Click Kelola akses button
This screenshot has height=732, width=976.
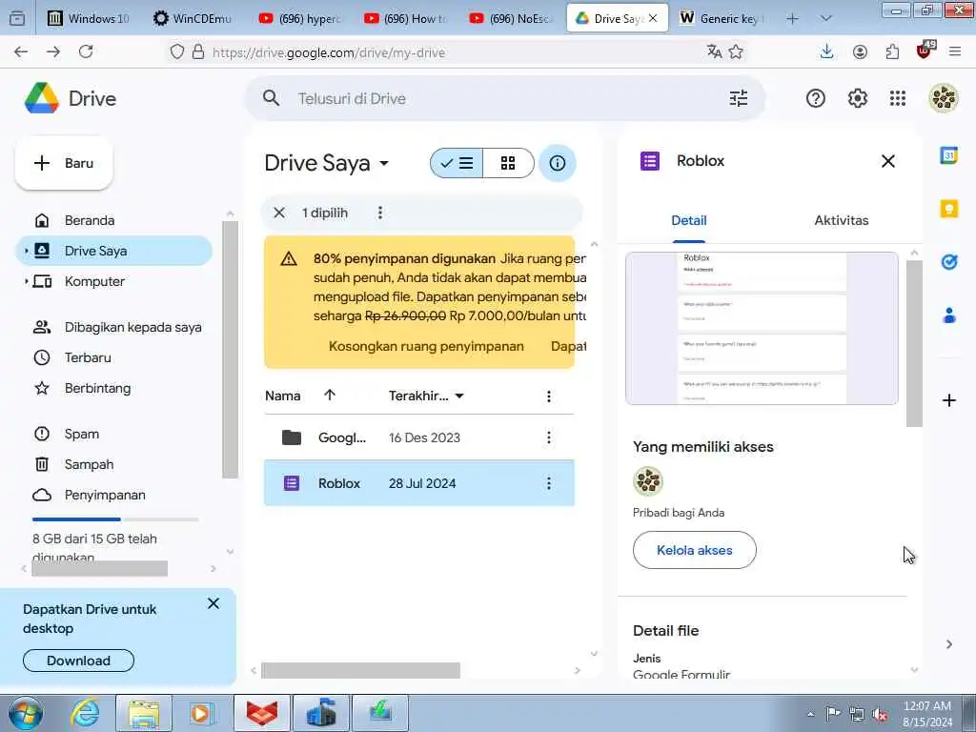click(695, 550)
